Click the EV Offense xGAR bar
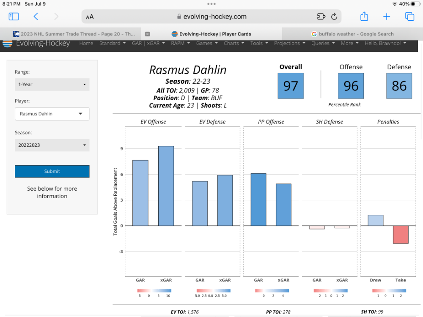Screen dimensions: 423x317 tap(166, 186)
